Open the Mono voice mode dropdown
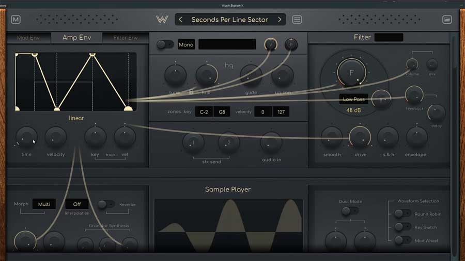 pyautogui.click(x=186, y=45)
